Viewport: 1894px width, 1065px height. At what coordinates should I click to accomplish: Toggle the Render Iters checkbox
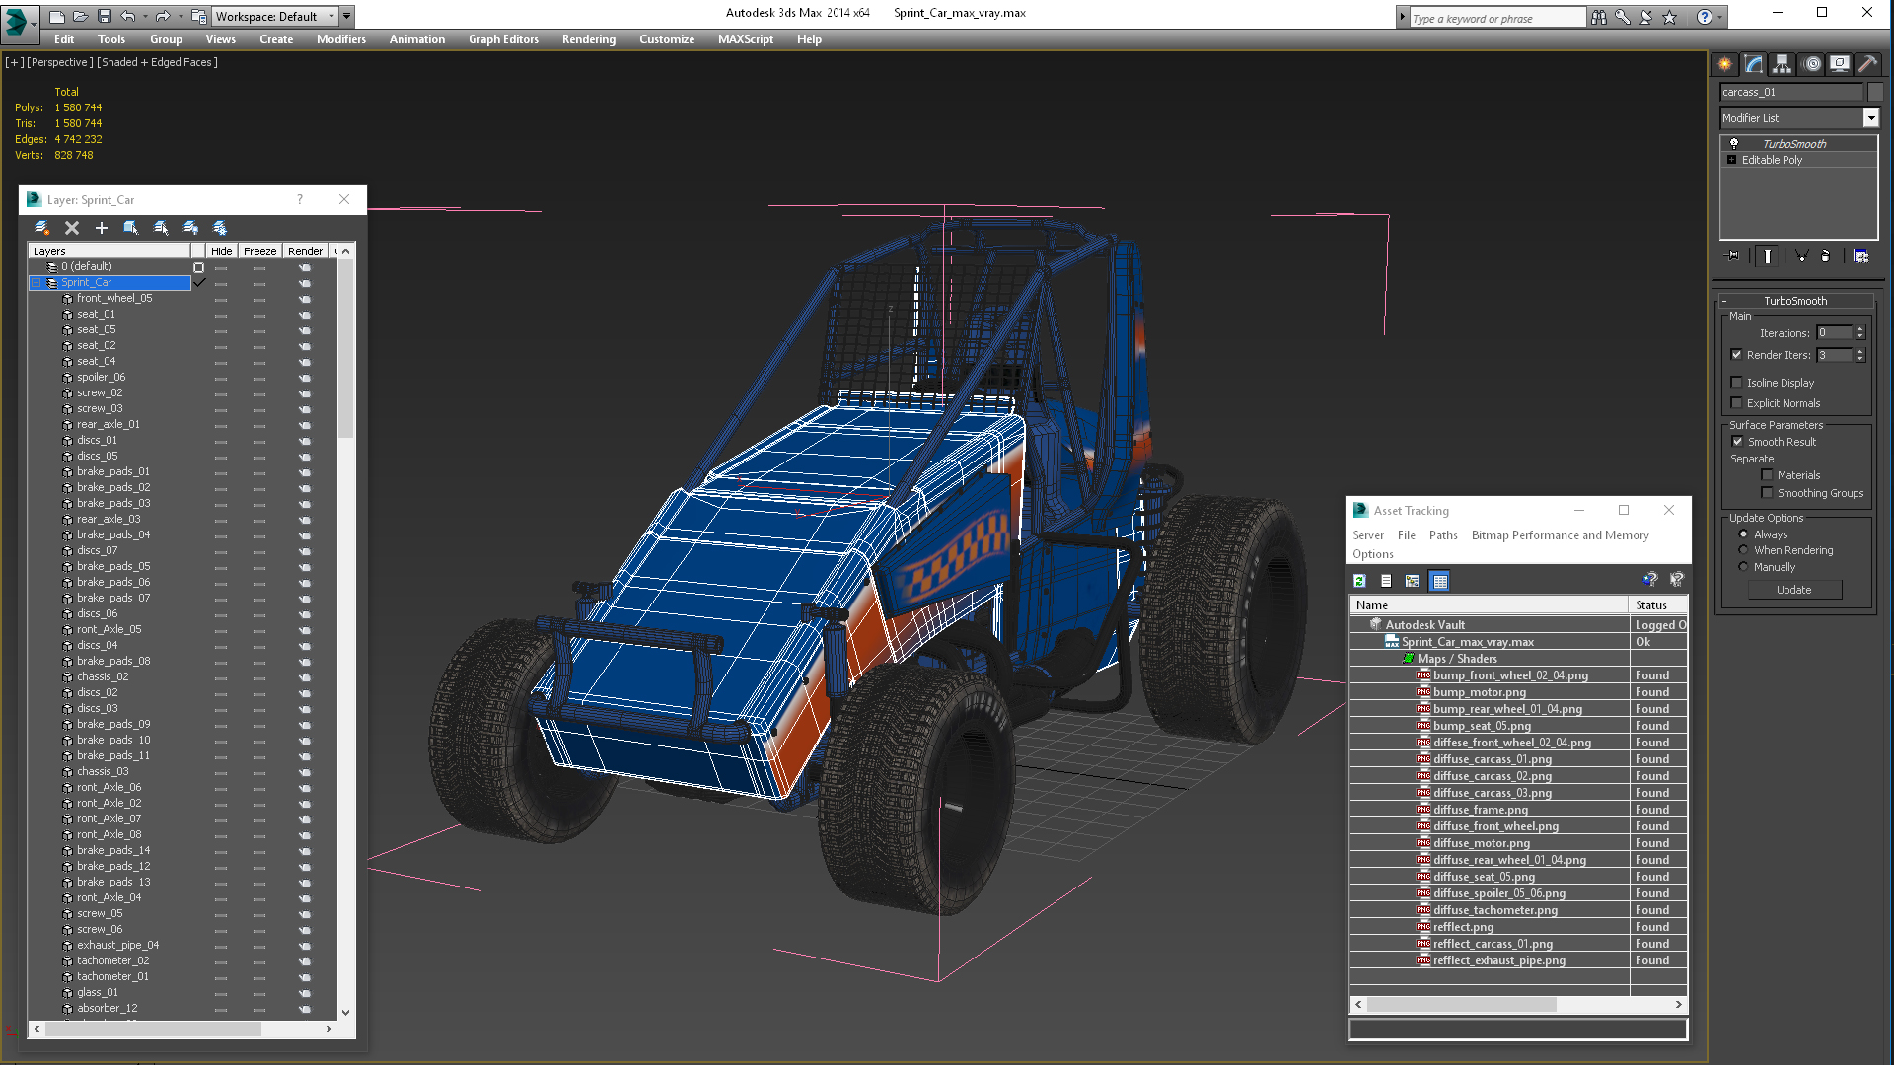pos(1736,355)
